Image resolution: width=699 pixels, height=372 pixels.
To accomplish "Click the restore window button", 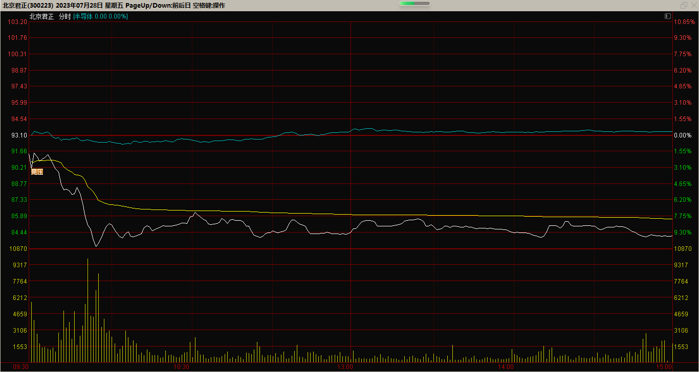I will [x=684, y=5].
